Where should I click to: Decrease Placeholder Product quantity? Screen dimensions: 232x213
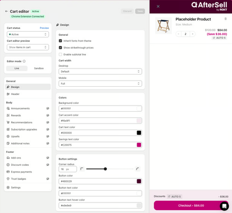(x=179, y=34)
